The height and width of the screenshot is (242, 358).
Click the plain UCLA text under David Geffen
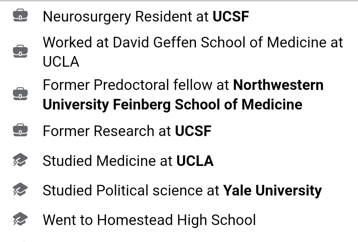pyautogui.click(x=61, y=62)
